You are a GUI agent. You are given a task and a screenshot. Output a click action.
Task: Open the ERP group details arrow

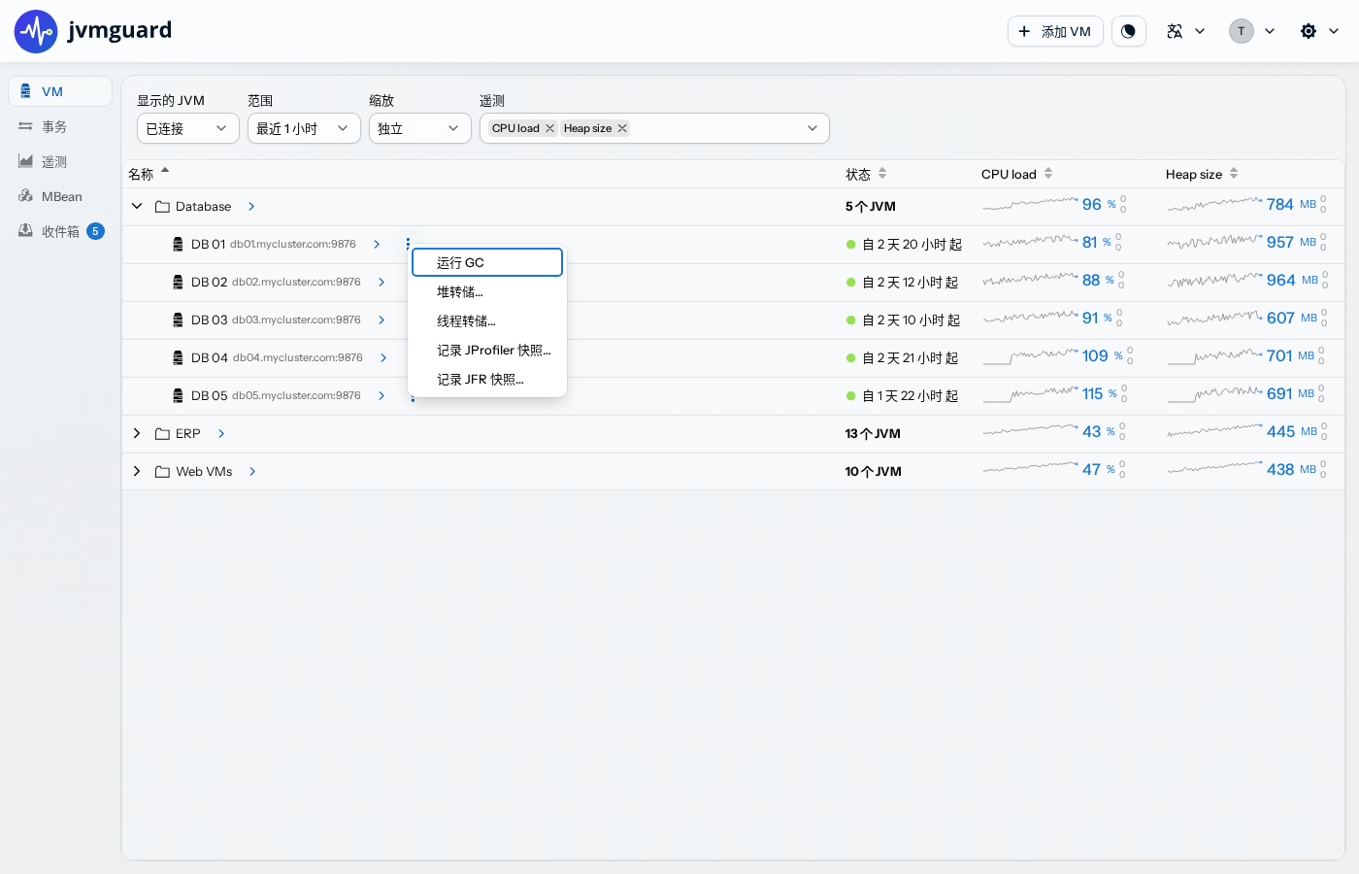tap(221, 433)
